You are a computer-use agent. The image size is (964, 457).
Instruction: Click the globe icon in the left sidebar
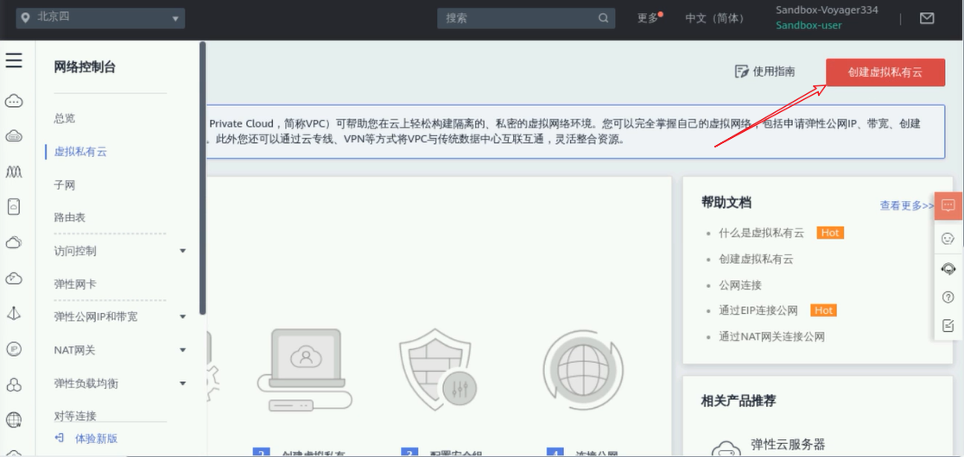[x=14, y=420]
